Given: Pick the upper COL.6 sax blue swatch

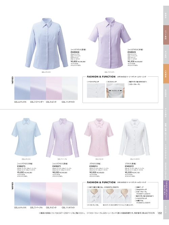Looking at the screenshot, I should (22, 88).
